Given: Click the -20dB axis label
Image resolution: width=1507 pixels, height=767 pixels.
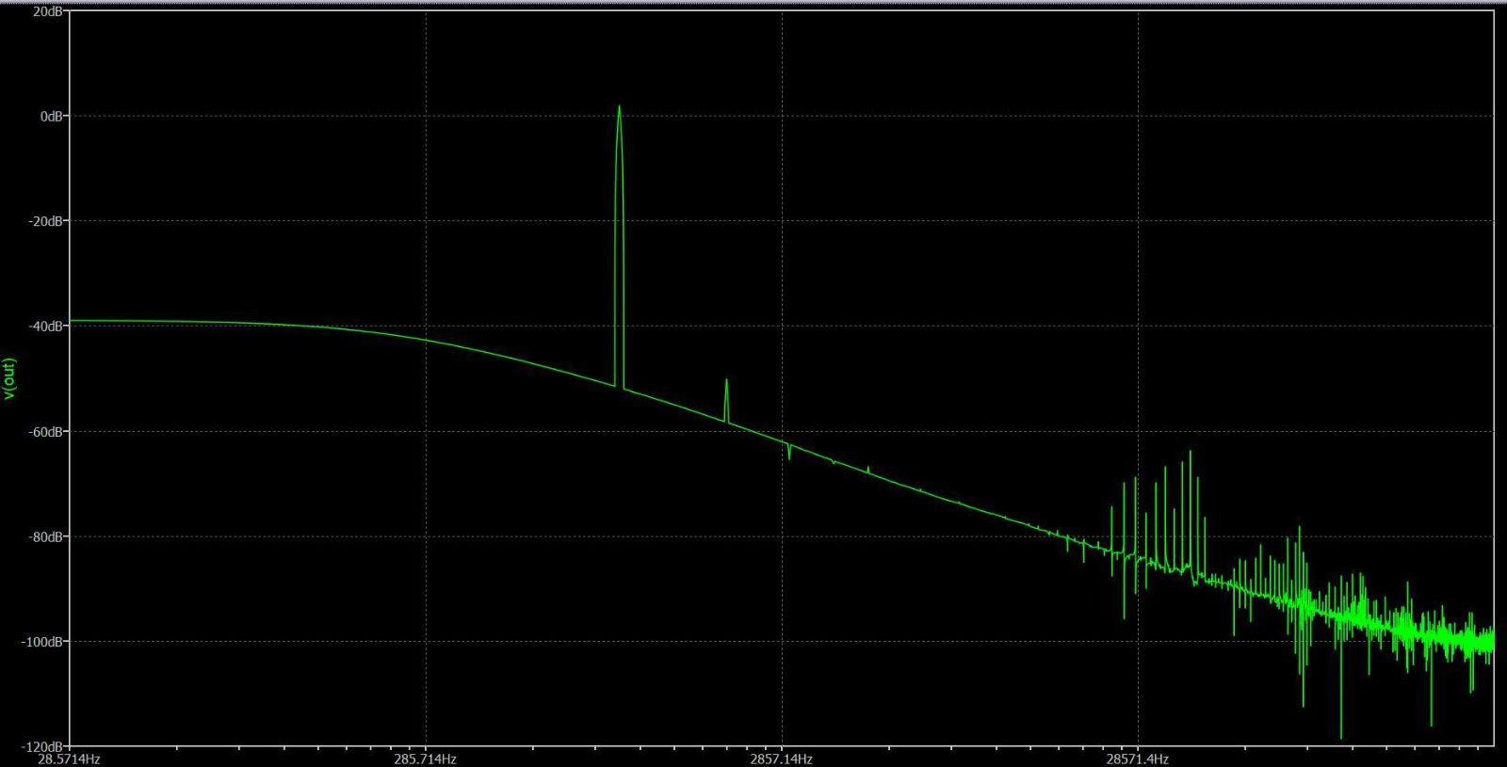Looking at the screenshot, I should [45, 221].
